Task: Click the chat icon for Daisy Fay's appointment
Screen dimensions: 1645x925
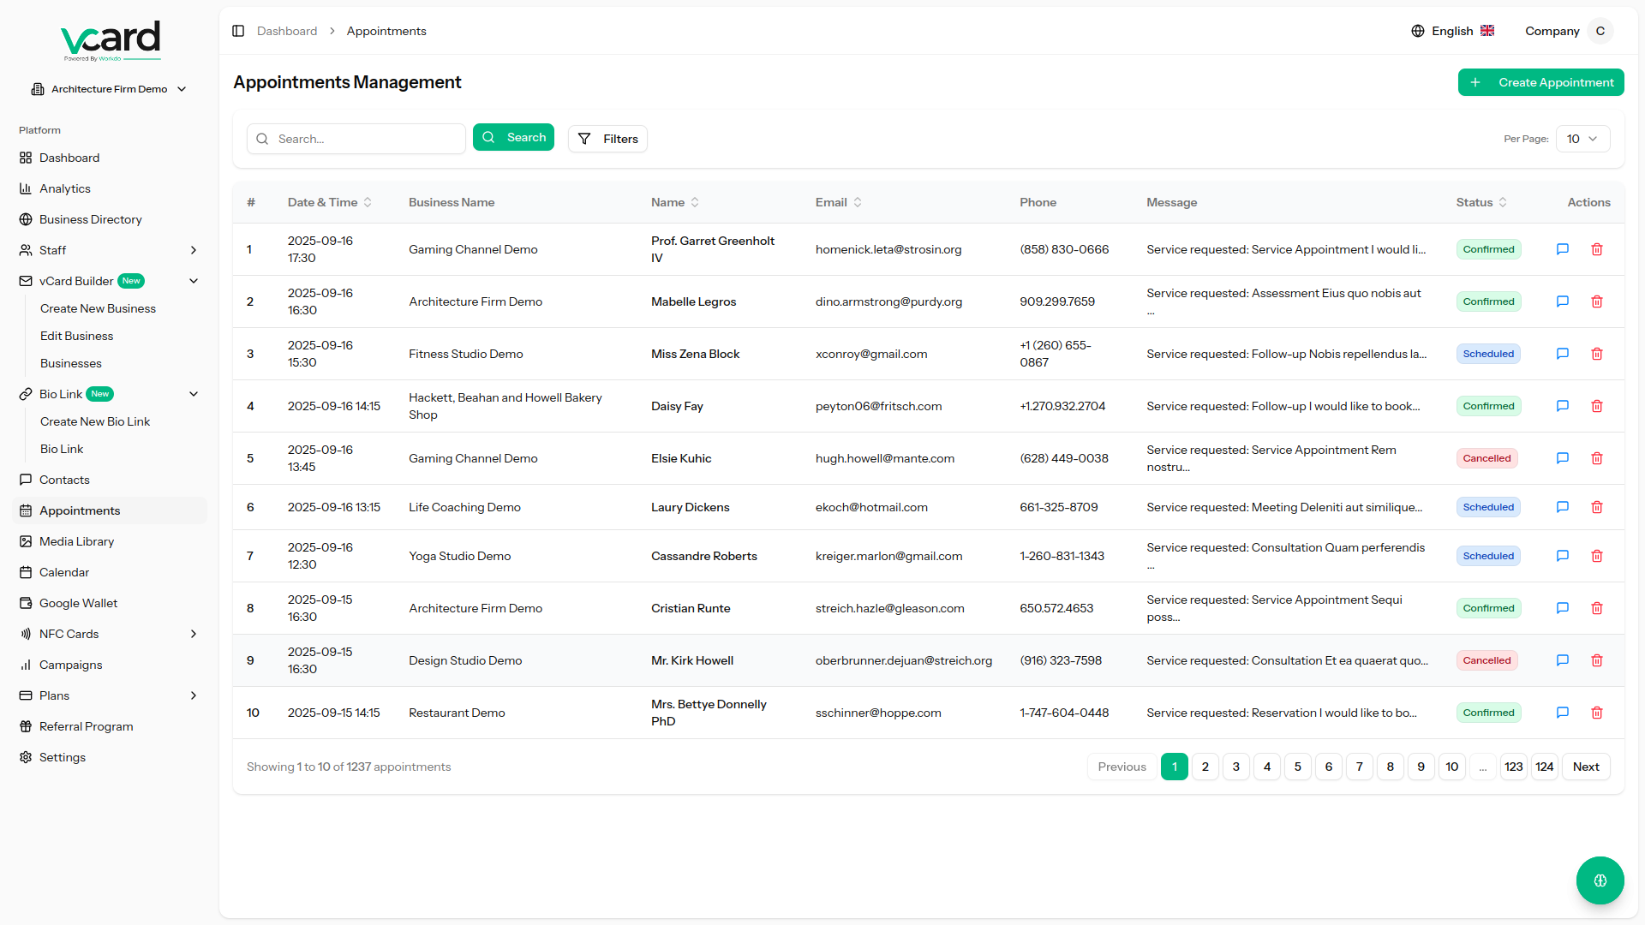Action: (x=1562, y=406)
